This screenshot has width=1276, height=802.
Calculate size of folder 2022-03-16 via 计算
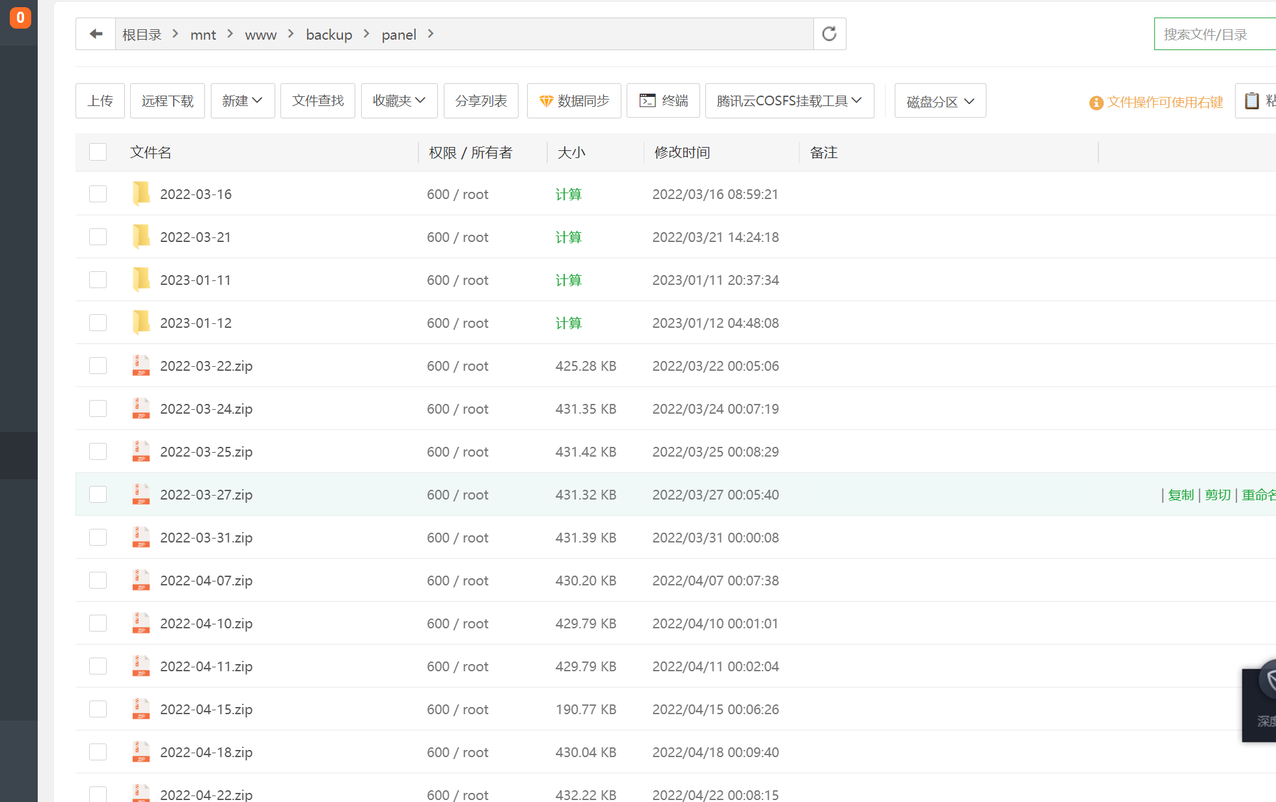568,194
